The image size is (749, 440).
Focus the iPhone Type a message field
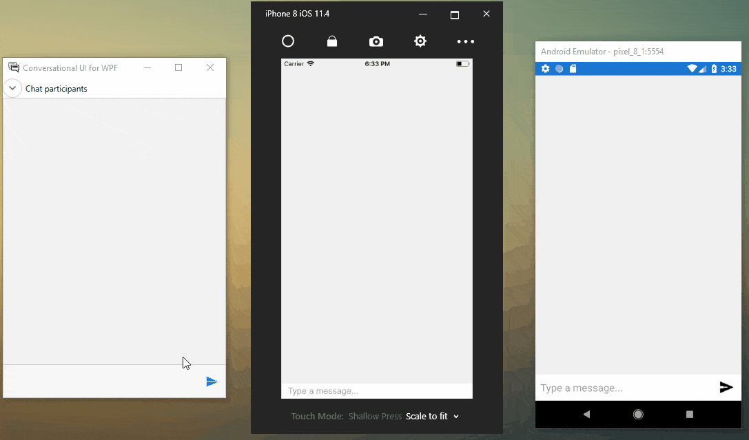377,391
